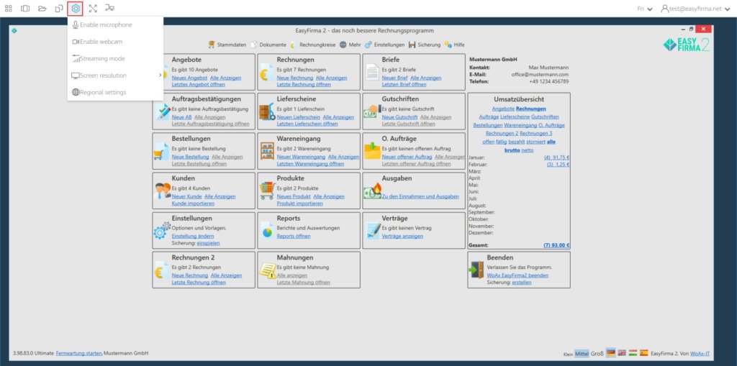Click WoAx EasyFirma2 beenden link

point(518,275)
